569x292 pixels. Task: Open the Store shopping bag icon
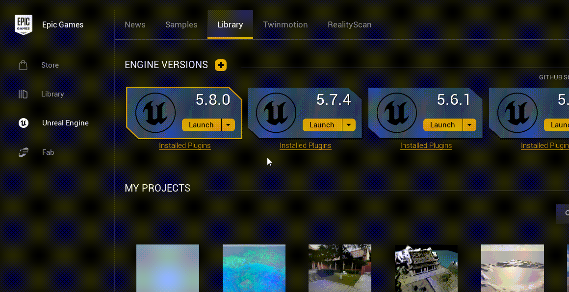tap(23, 65)
